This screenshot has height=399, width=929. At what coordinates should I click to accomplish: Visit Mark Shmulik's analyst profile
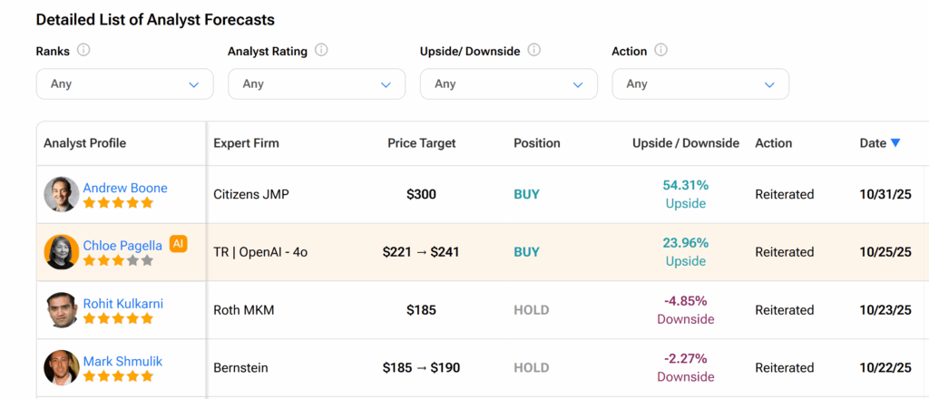tap(122, 361)
